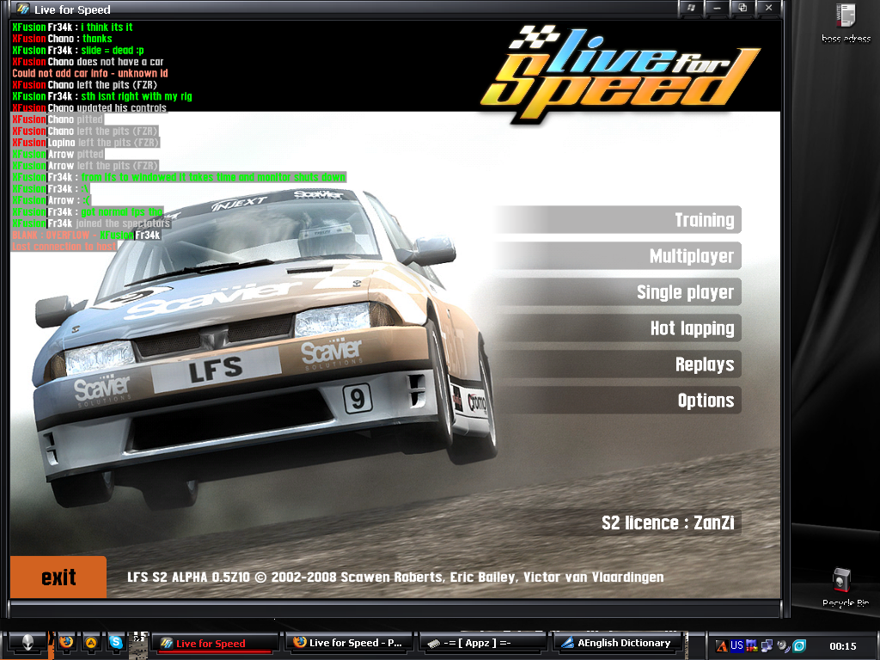The height and width of the screenshot is (660, 880).
Task: Click the Alienware start button
Action: pyautogui.click(x=27, y=643)
